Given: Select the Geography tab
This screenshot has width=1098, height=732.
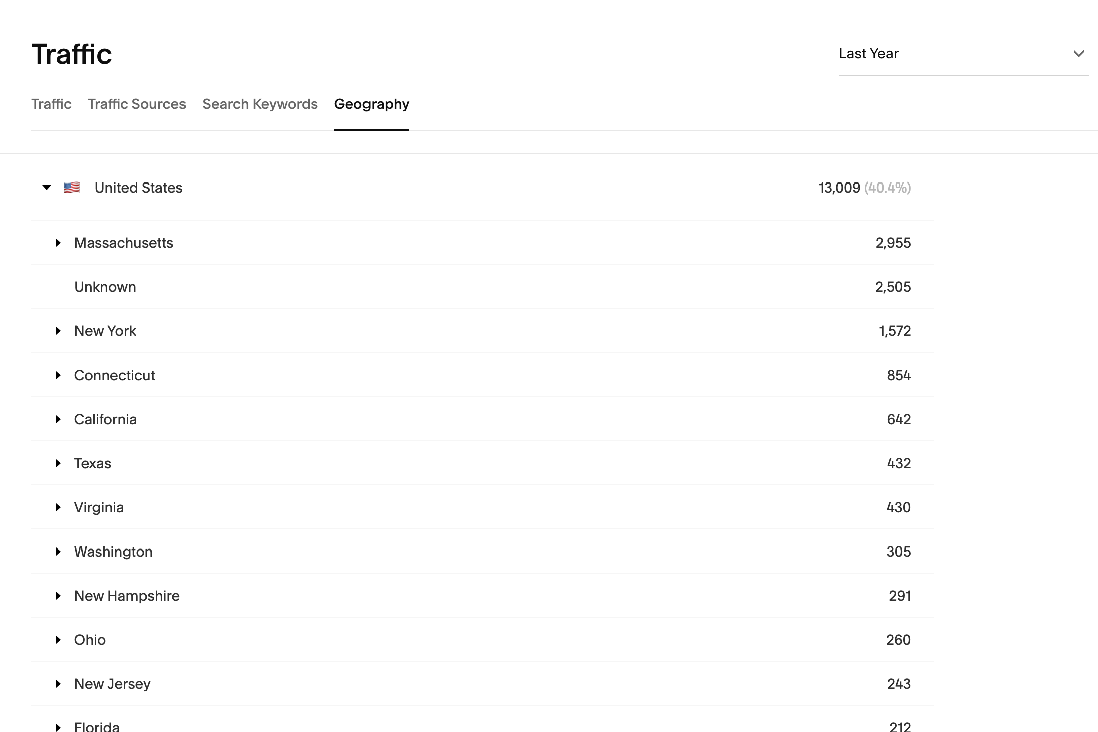Looking at the screenshot, I should point(372,104).
